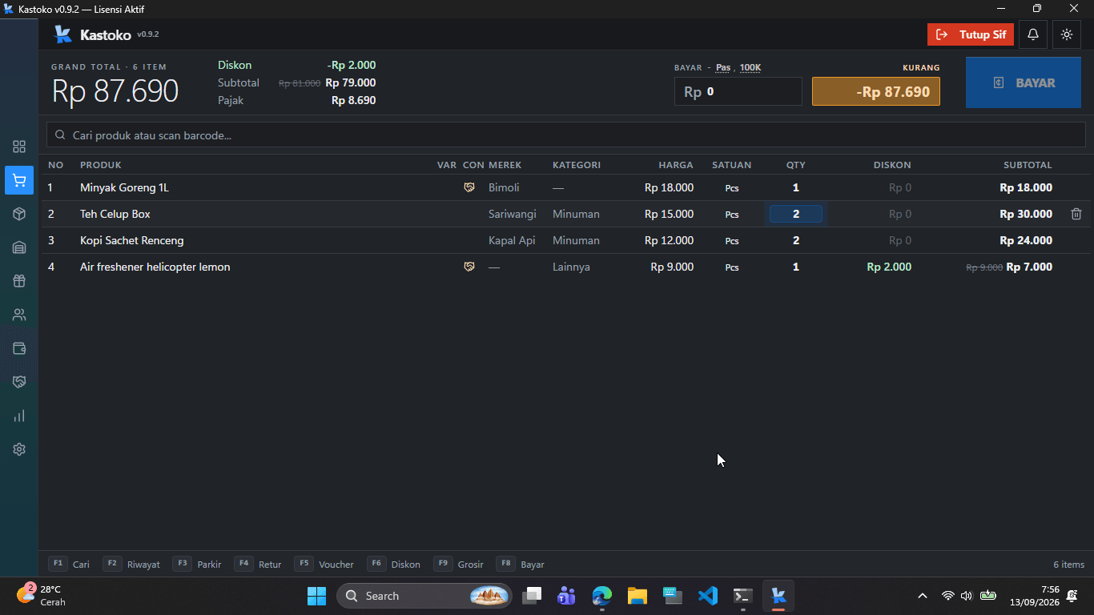This screenshot has width=1094, height=615.
Task: Click the blue BAYAR button
Action: pyautogui.click(x=1024, y=82)
